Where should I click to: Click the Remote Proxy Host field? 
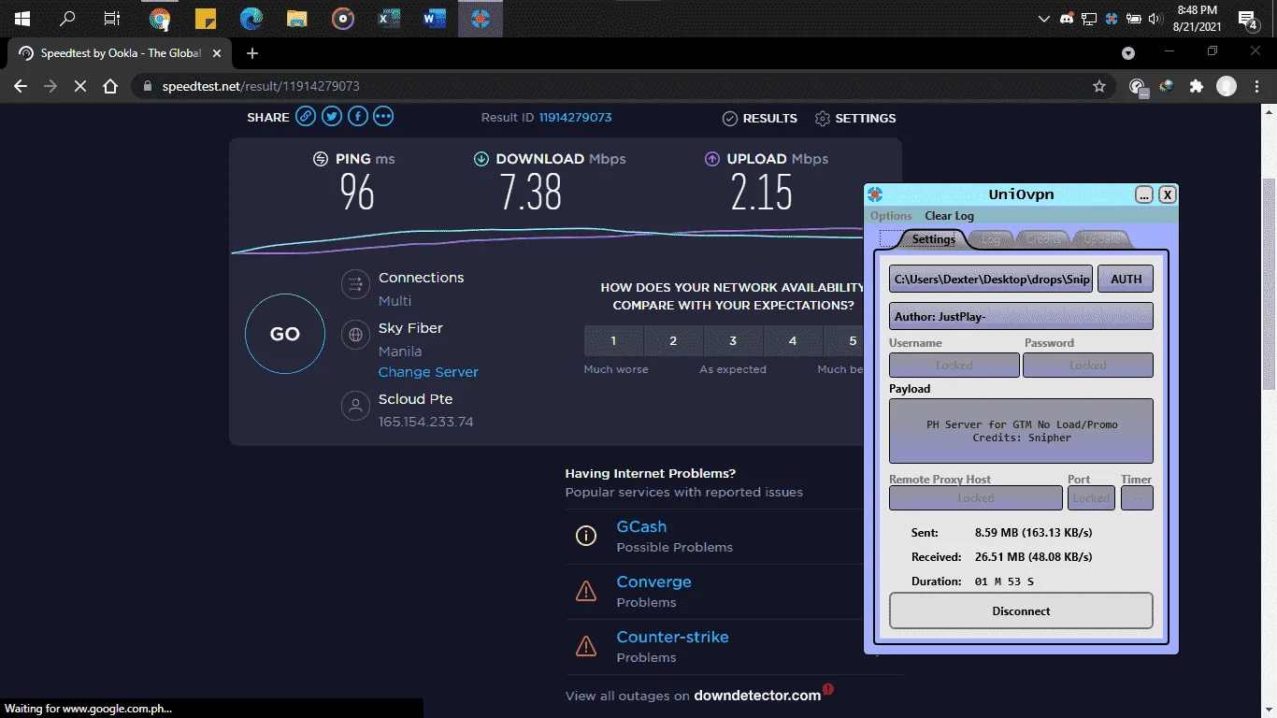point(975,498)
